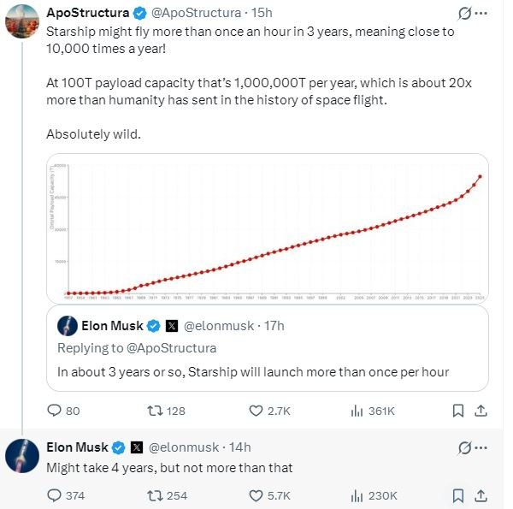Open the @elonmusk handle on bottom reply
513x509 pixels.
tap(185, 447)
